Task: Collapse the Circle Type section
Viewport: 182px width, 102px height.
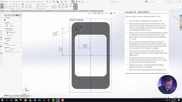Action: pos(21,23)
